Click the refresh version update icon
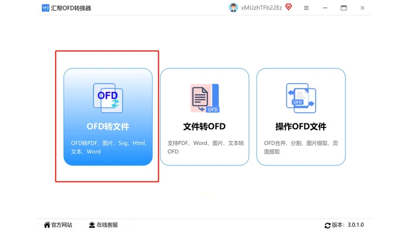The width and height of the screenshot is (409, 231). 328,225
